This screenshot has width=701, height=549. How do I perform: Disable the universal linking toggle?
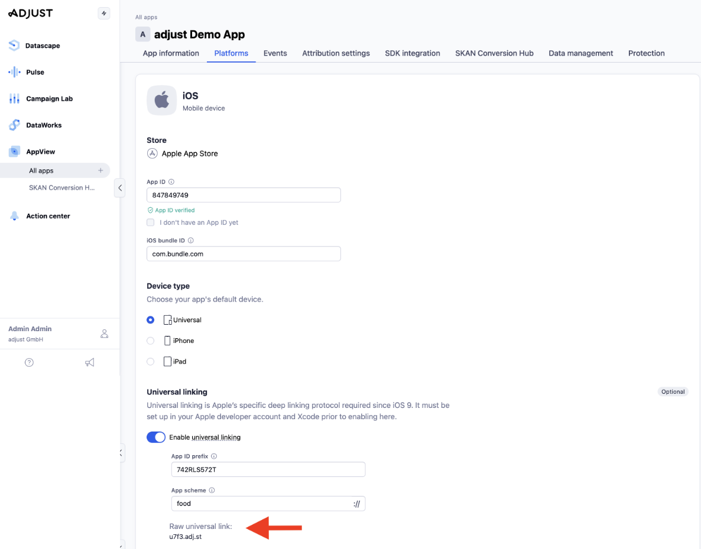[156, 437]
